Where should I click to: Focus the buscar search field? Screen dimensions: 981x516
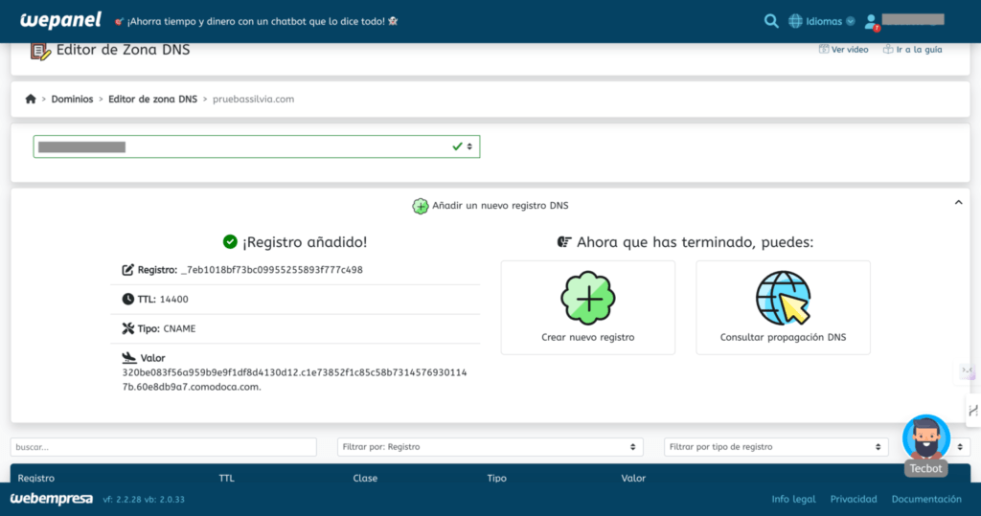coord(163,447)
